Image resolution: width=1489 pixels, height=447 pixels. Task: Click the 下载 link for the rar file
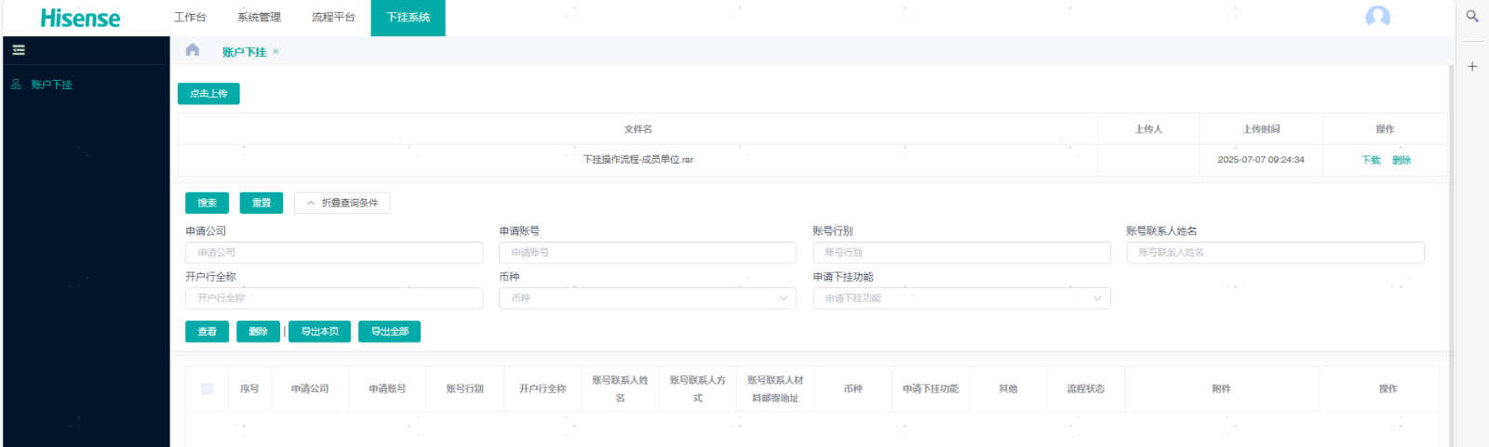(x=1371, y=160)
